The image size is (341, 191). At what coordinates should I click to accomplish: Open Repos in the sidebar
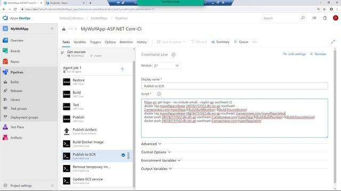click(x=15, y=62)
